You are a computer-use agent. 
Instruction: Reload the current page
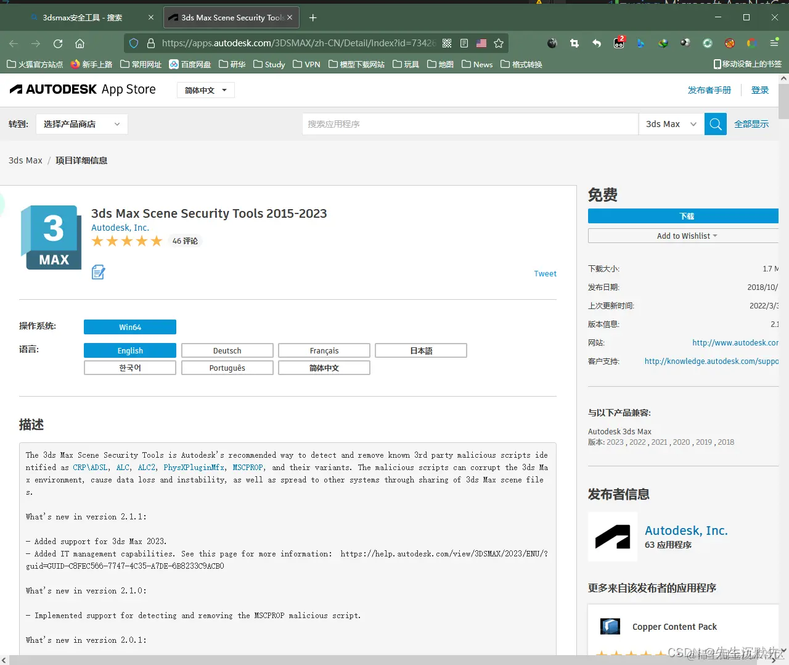coord(58,43)
